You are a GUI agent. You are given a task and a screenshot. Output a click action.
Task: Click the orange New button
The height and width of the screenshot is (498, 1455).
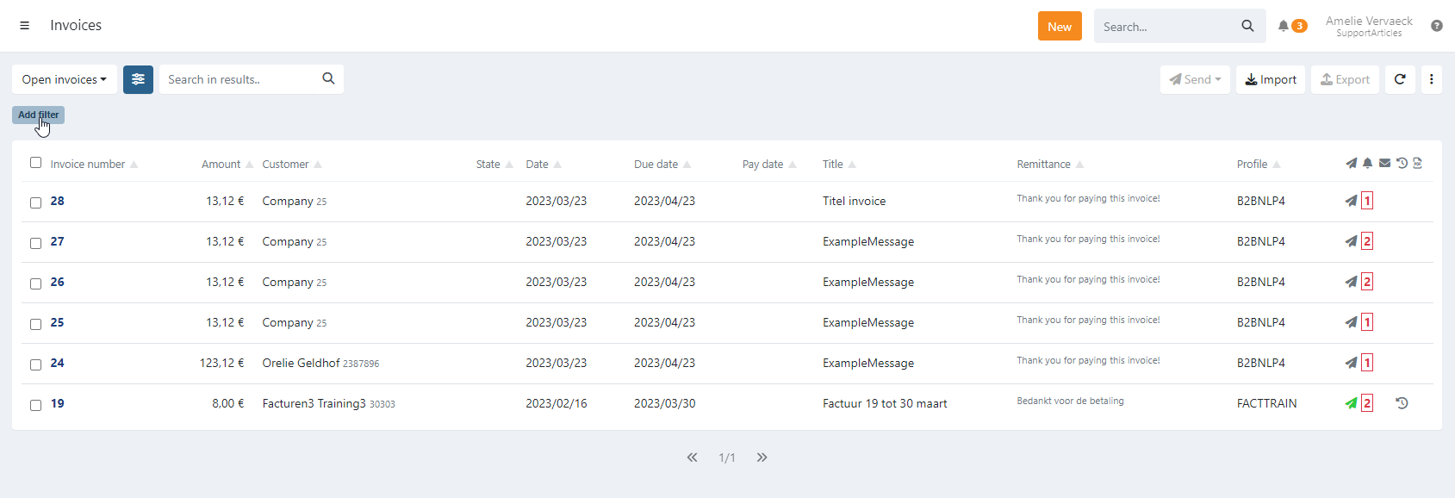(x=1059, y=27)
